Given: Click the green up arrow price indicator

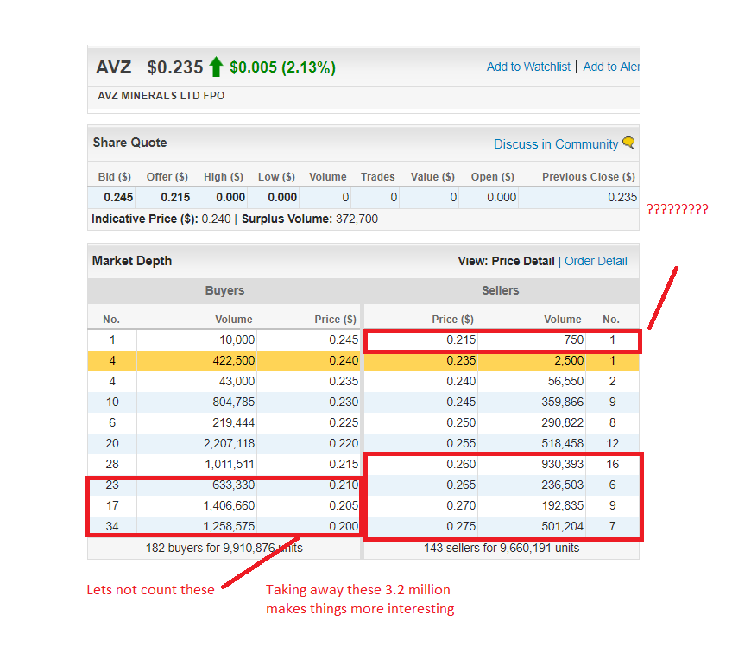Looking at the screenshot, I should pyautogui.click(x=216, y=67).
